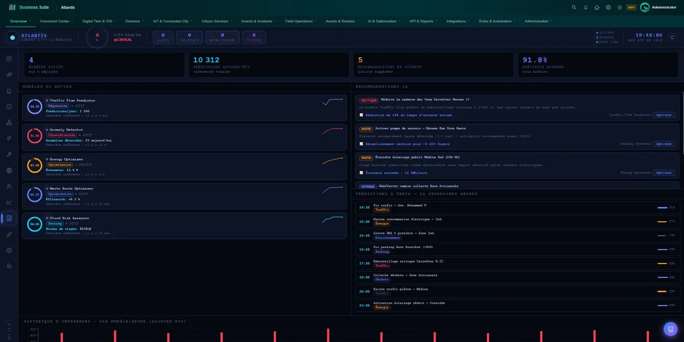Open the Administration menu

[x=538, y=21]
